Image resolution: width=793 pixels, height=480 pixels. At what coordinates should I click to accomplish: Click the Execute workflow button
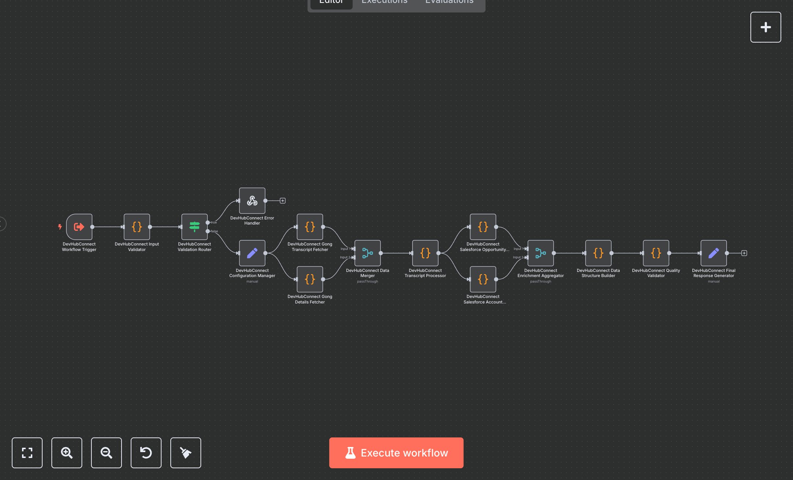pos(396,453)
